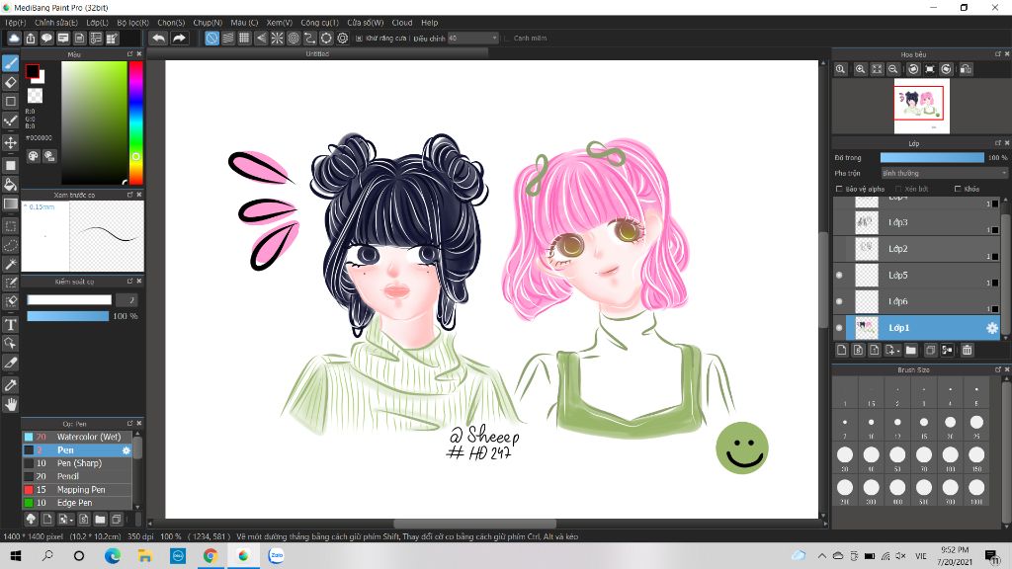Enable the concentric circle snap guide

(x=293, y=39)
